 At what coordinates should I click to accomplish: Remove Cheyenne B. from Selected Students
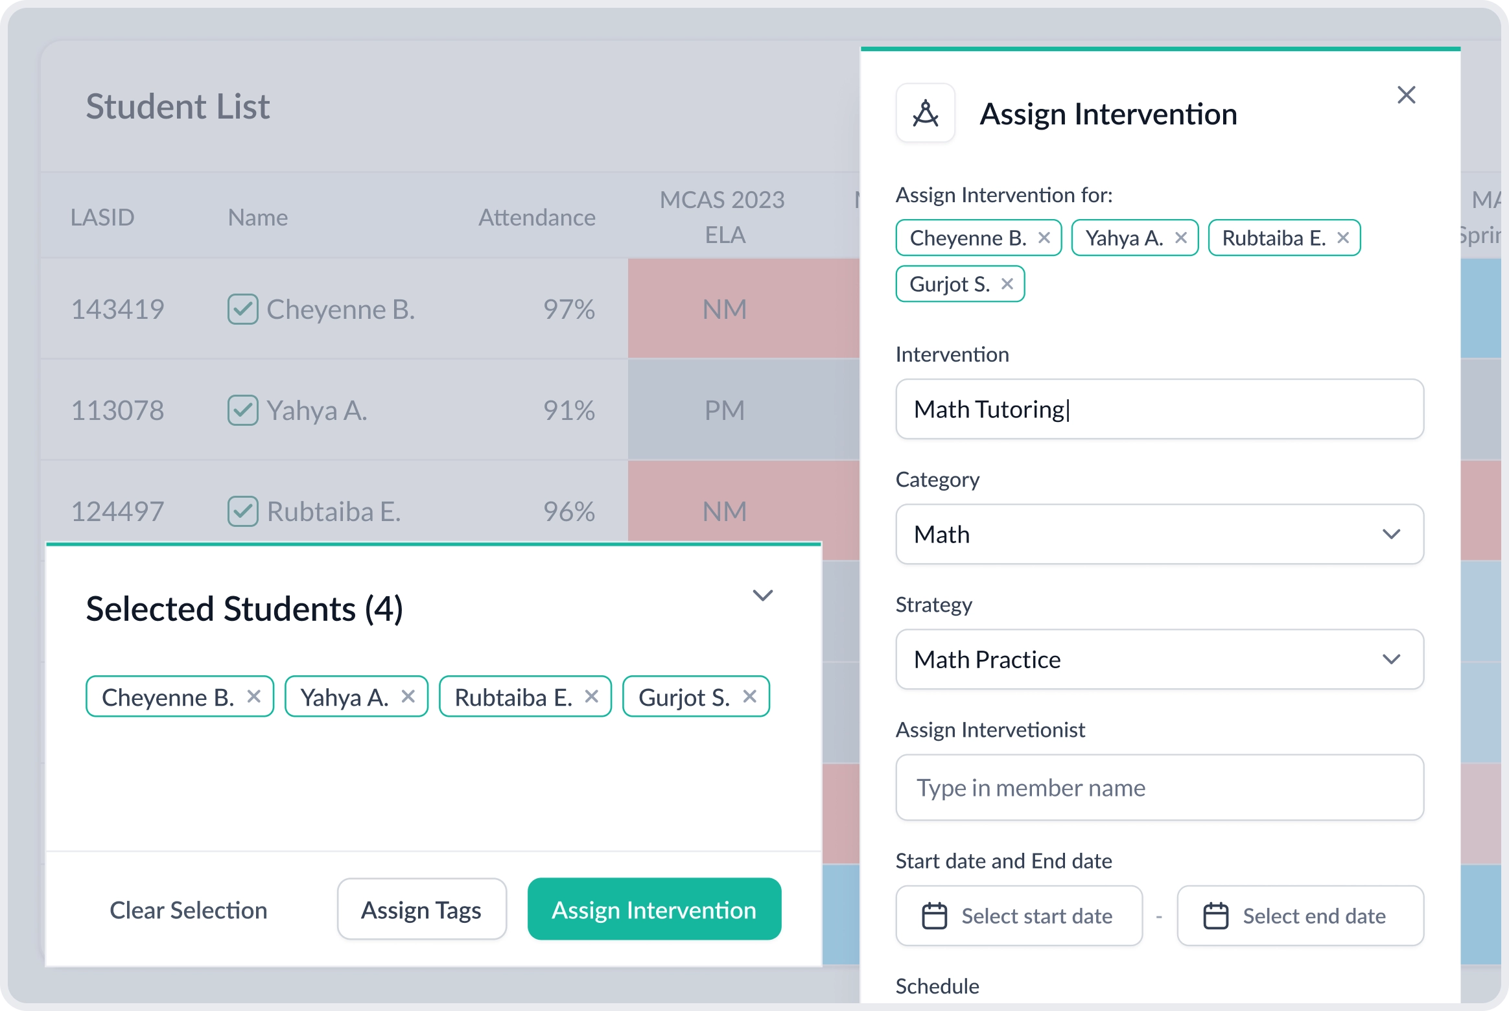click(253, 697)
